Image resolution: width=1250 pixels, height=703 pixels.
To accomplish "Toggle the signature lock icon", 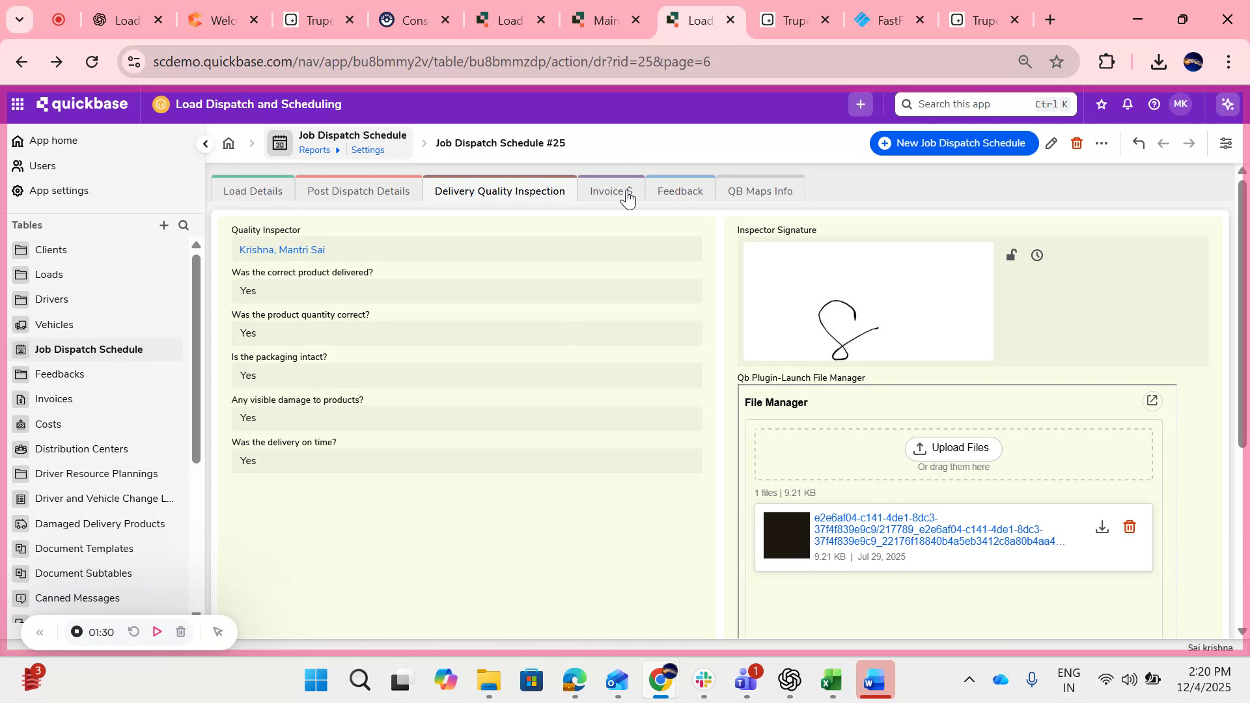I will (x=1011, y=255).
